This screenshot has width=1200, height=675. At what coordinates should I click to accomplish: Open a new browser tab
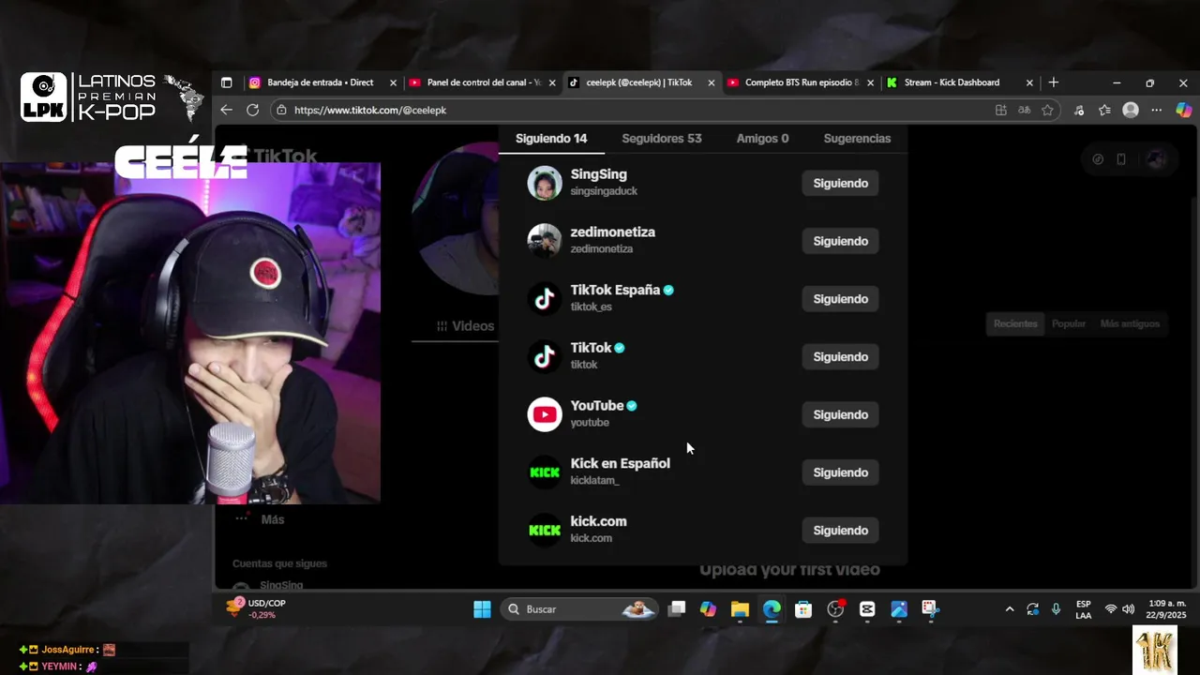1053,82
